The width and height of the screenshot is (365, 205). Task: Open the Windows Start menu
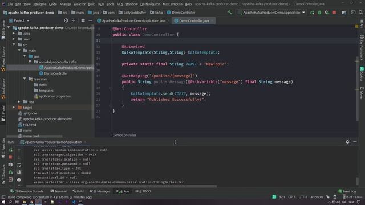click(3, 202)
